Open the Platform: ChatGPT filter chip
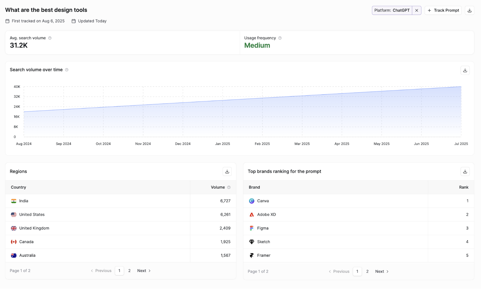Image resolution: width=481 pixels, height=289 pixels. click(x=392, y=10)
